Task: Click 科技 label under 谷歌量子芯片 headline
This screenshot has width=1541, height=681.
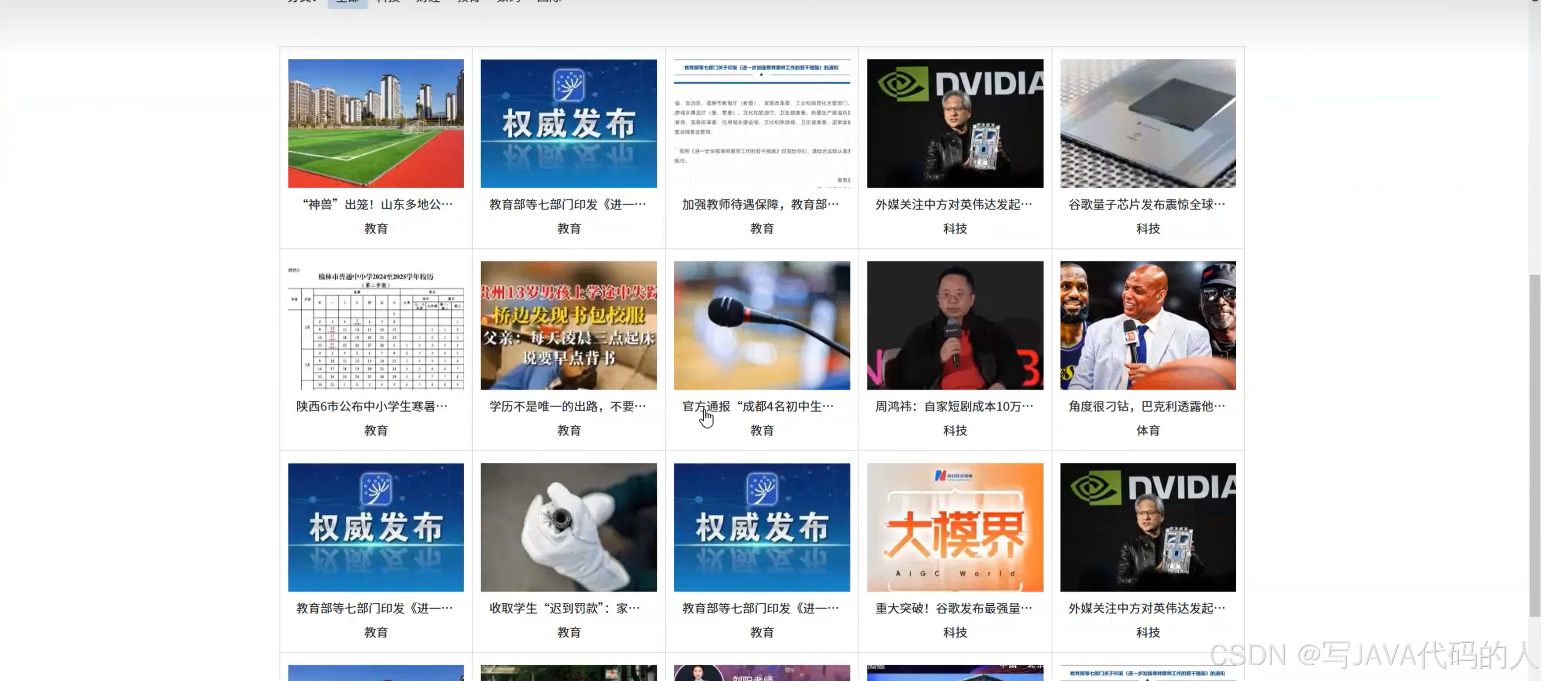Action: [1148, 228]
